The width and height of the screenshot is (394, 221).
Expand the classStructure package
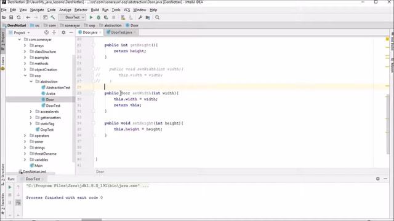click(25, 52)
